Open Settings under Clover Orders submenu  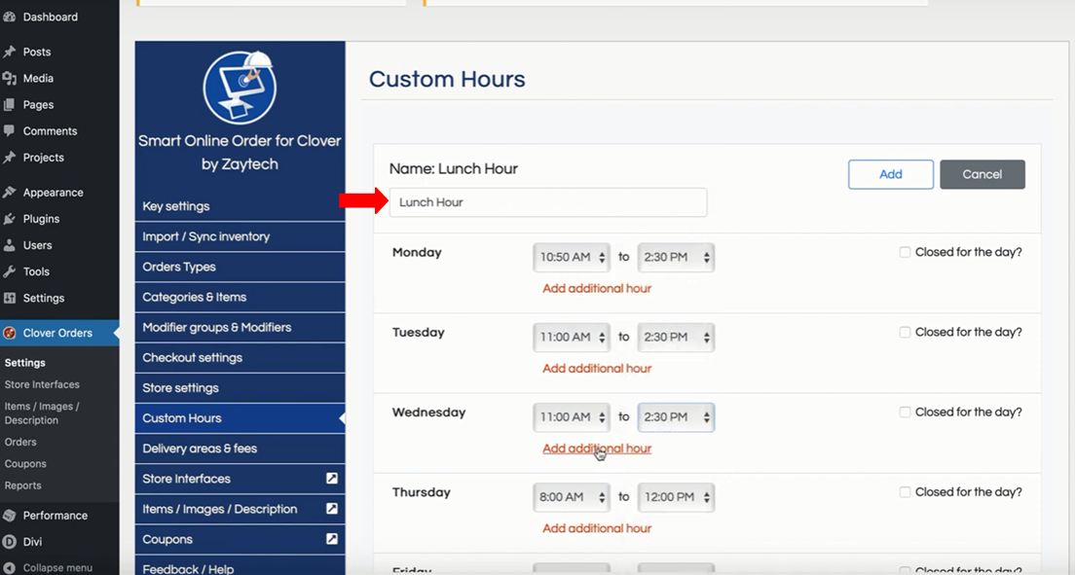pyautogui.click(x=24, y=363)
